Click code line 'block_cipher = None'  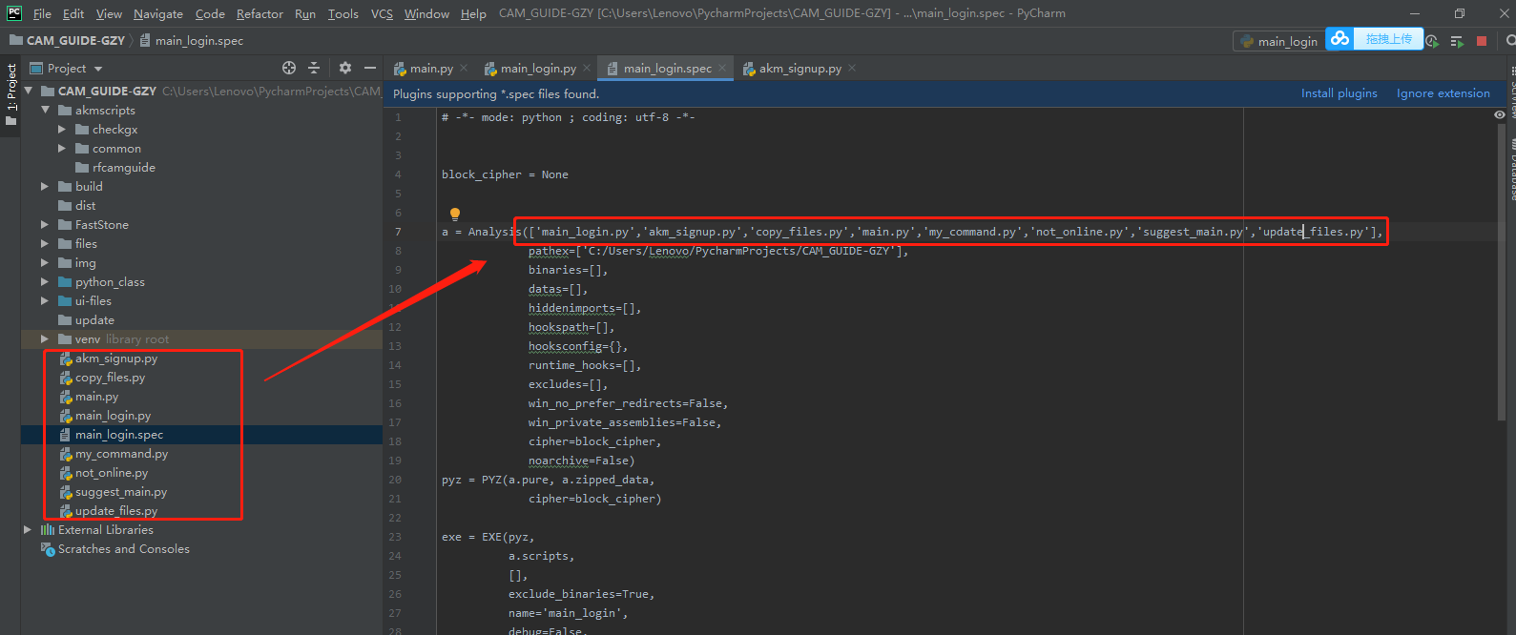pyautogui.click(x=505, y=174)
